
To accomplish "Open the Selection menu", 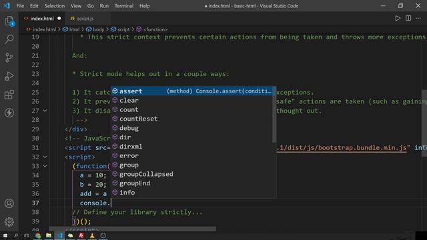I will click(x=55, y=6).
